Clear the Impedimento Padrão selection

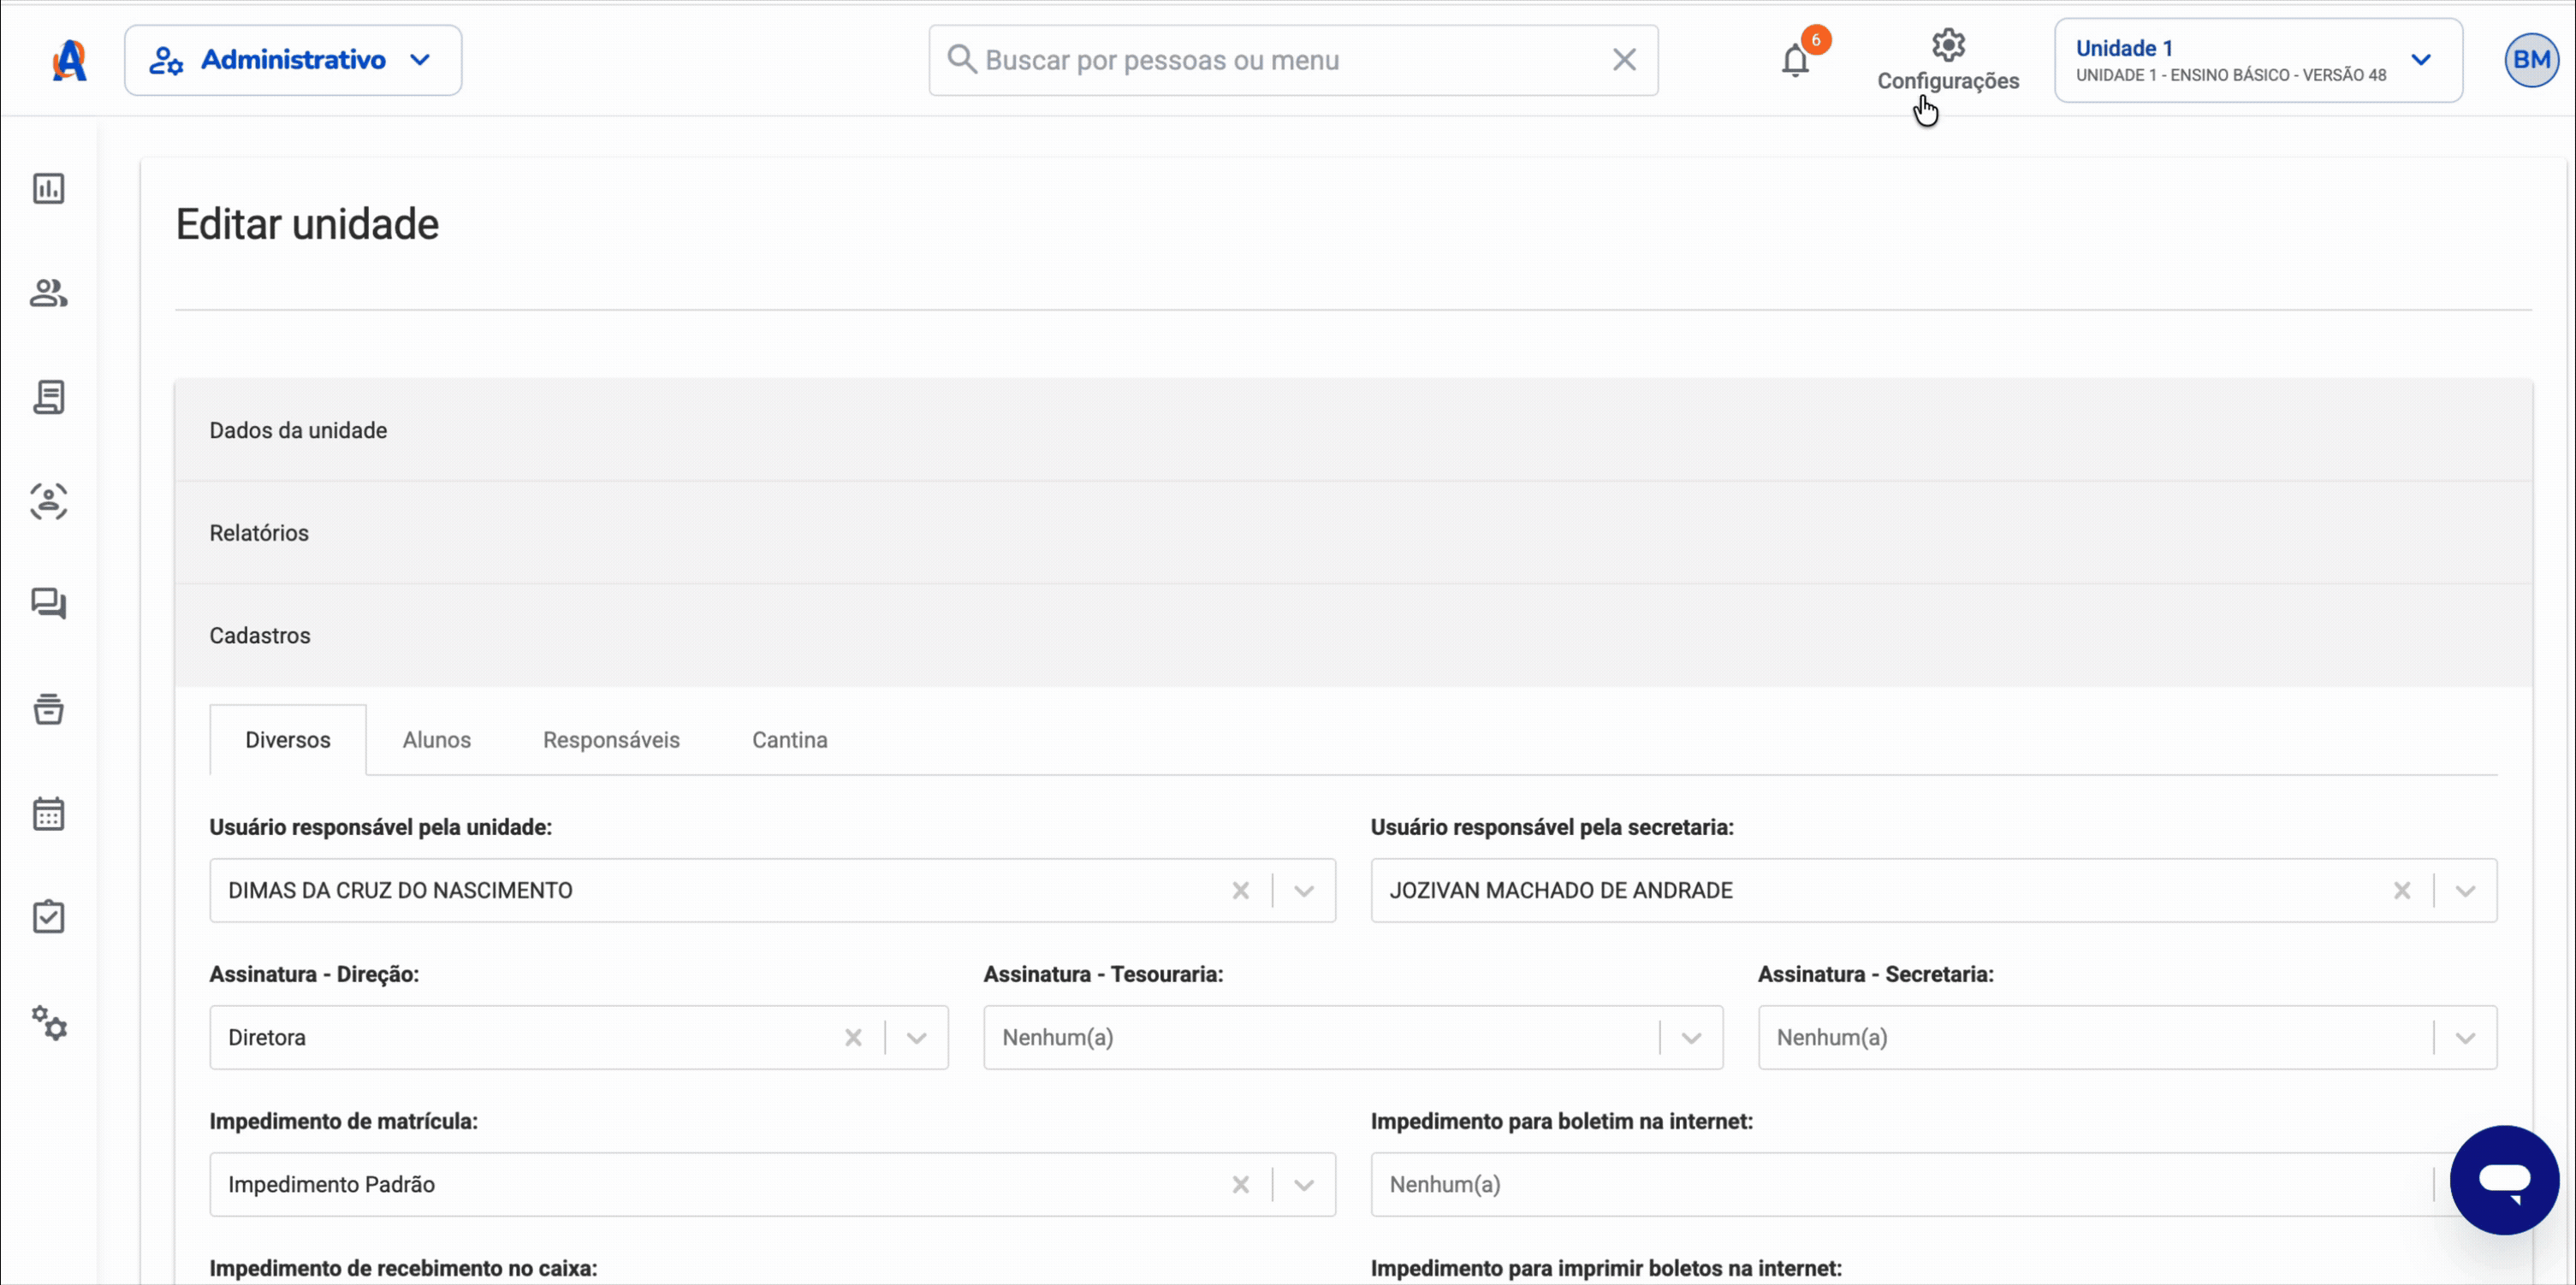tap(1241, 1184)
